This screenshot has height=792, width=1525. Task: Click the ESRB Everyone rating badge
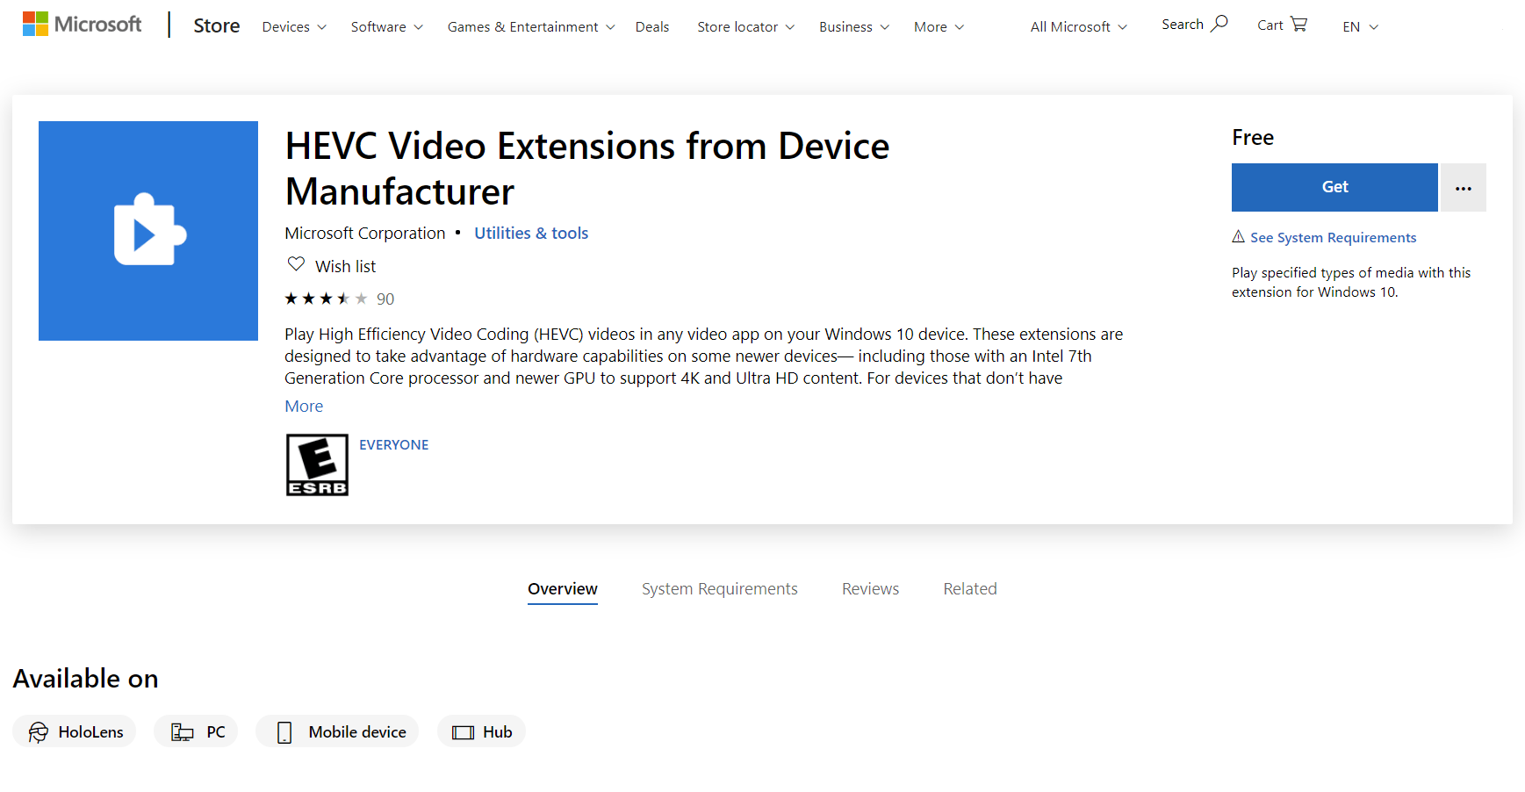click(x=317, y=464)
